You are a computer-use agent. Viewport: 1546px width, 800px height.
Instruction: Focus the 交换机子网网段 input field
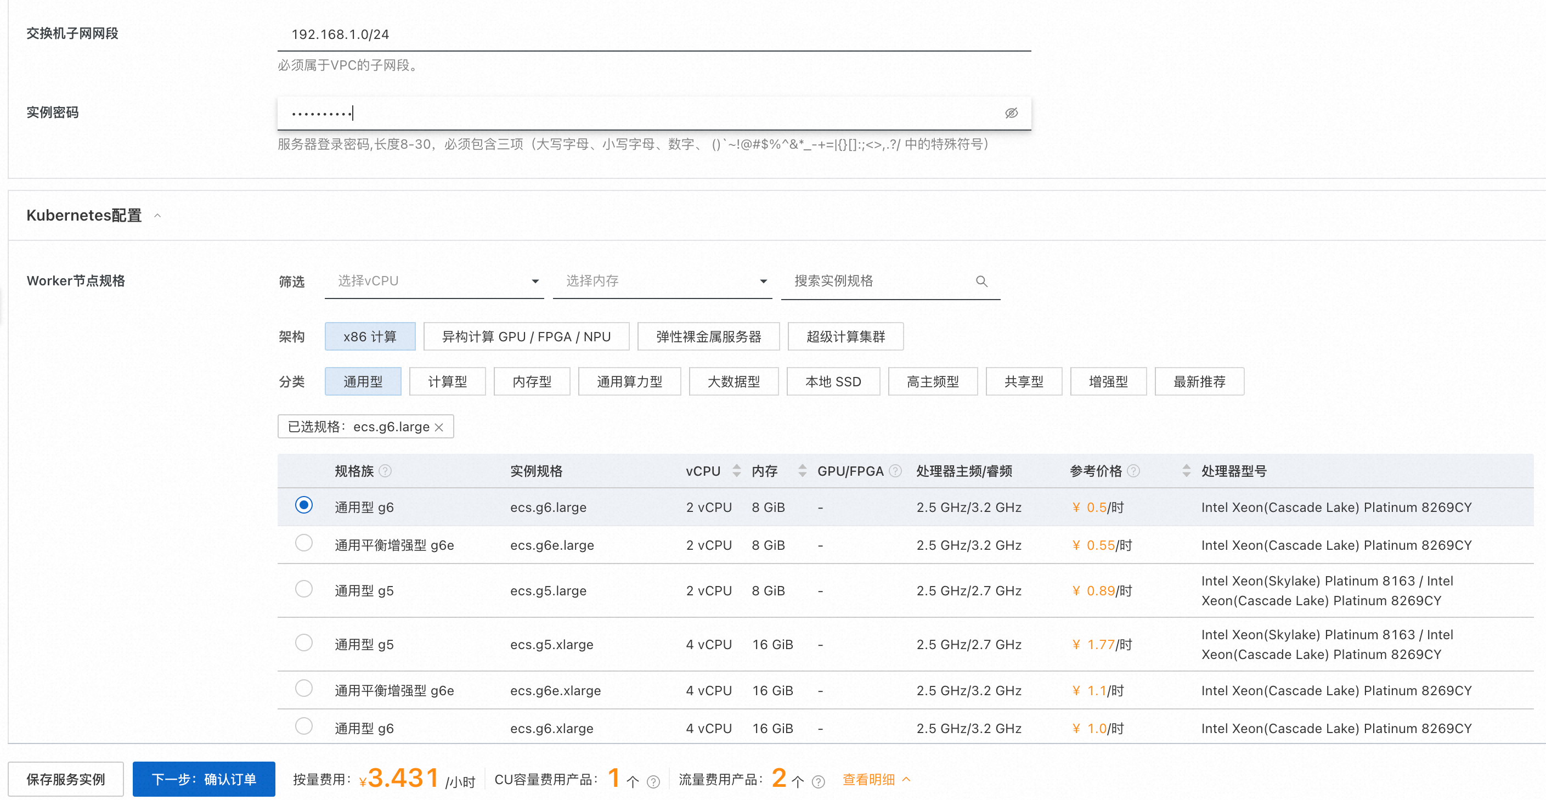coord(654,34)
